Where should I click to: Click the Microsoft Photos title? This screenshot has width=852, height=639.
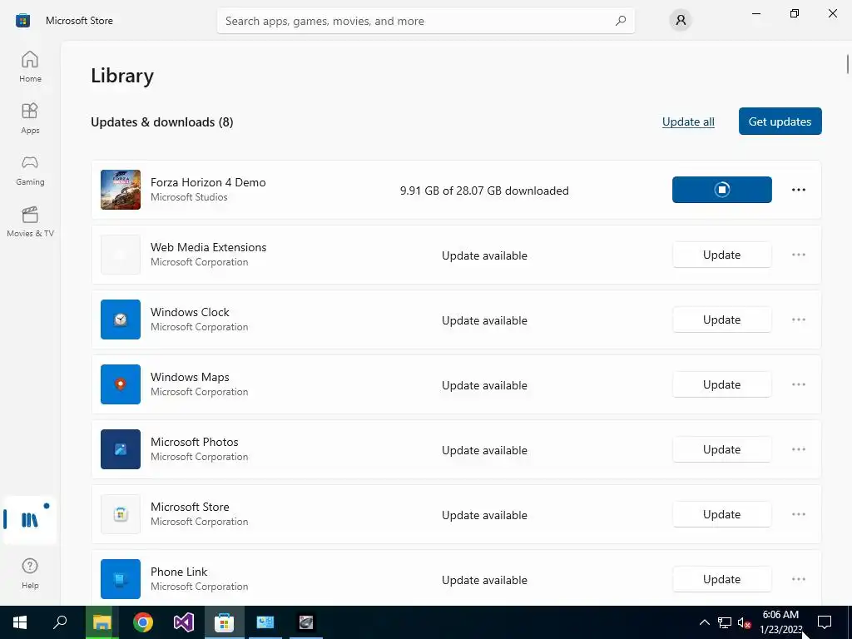[195, 442]
